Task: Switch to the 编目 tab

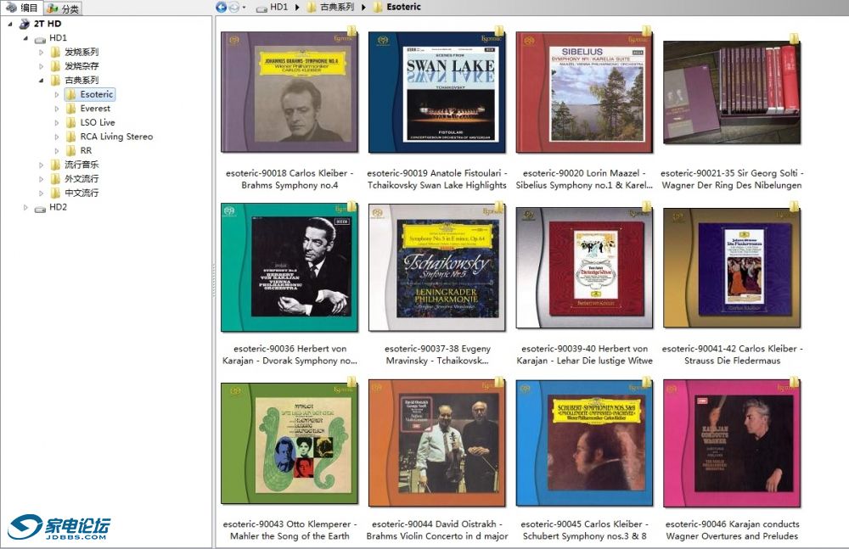Action: pyautogui.click(x=22, y=8)
